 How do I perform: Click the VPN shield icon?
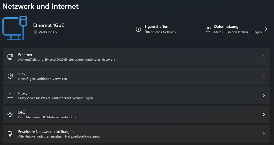click(10, 76)
